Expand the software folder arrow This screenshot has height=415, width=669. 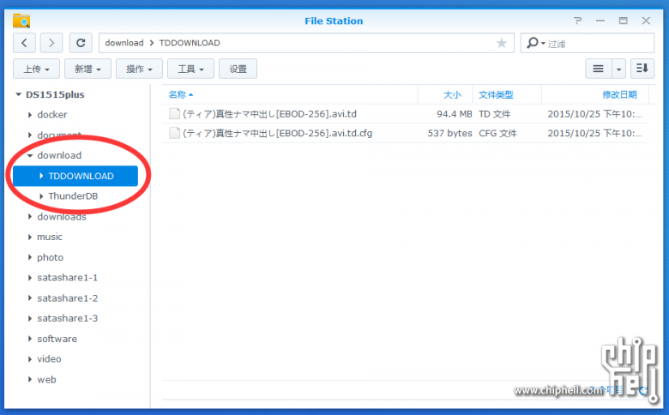pos(30,339)
